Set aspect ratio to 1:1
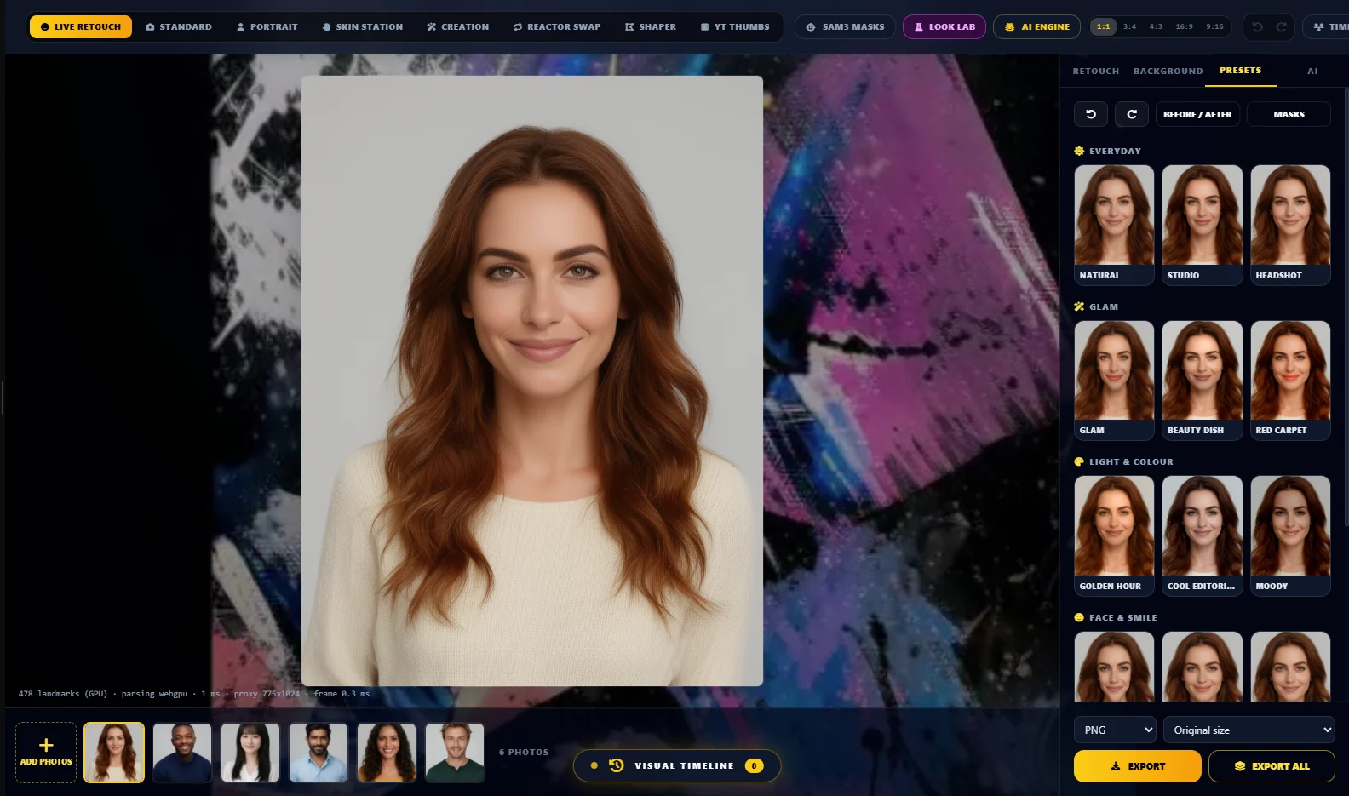 coord(1104,27)
